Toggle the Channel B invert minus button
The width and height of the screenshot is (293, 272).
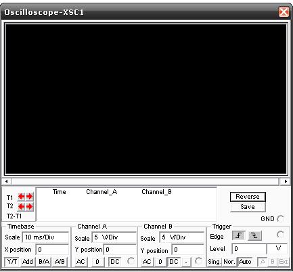pos(186,262)
